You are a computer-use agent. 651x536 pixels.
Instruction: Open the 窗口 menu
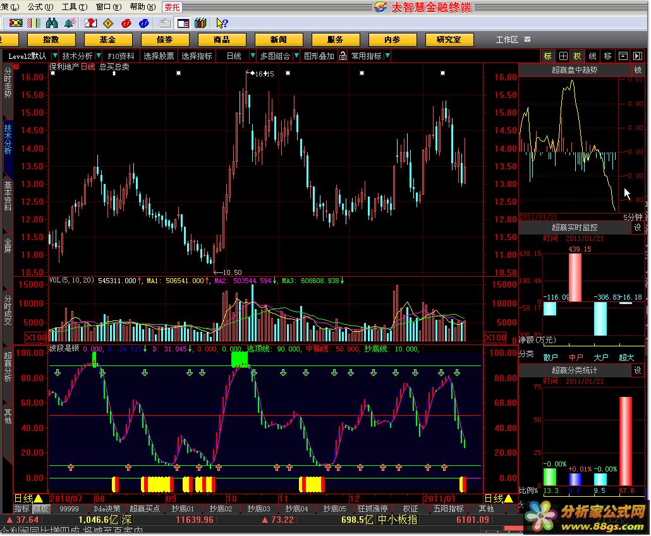coord(108,7)
